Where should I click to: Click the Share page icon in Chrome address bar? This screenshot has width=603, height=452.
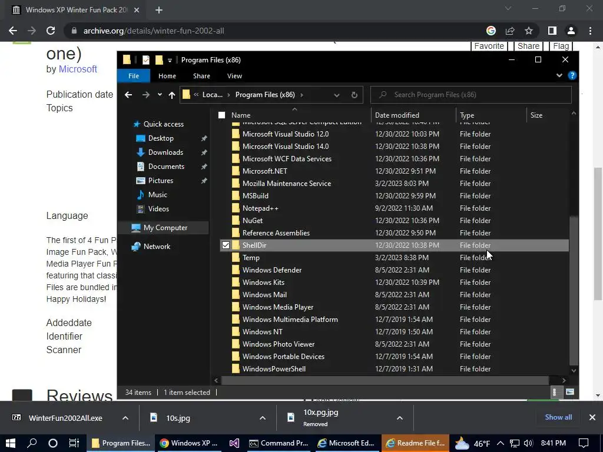pyautogui.click(x=510, y=31)
